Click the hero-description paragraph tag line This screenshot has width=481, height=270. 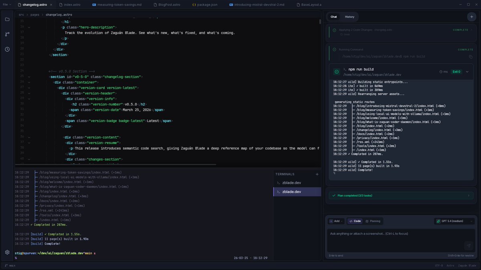click(x=88, y=27)
